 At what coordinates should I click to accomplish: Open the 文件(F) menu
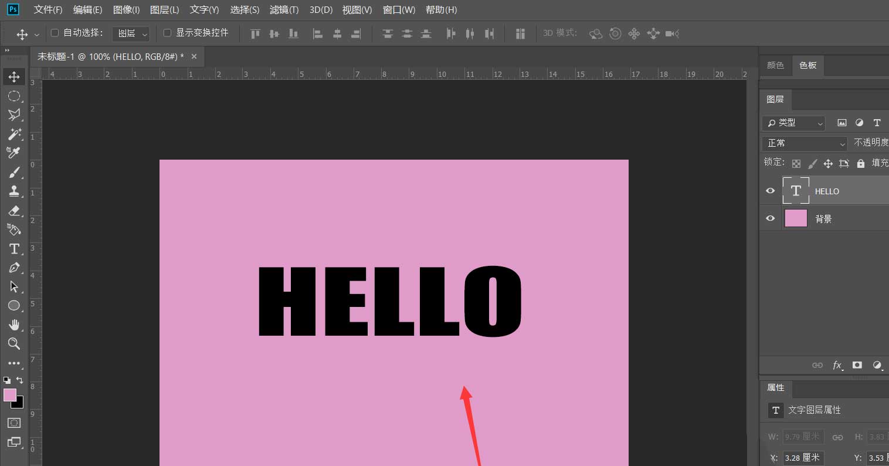(48, 10)
